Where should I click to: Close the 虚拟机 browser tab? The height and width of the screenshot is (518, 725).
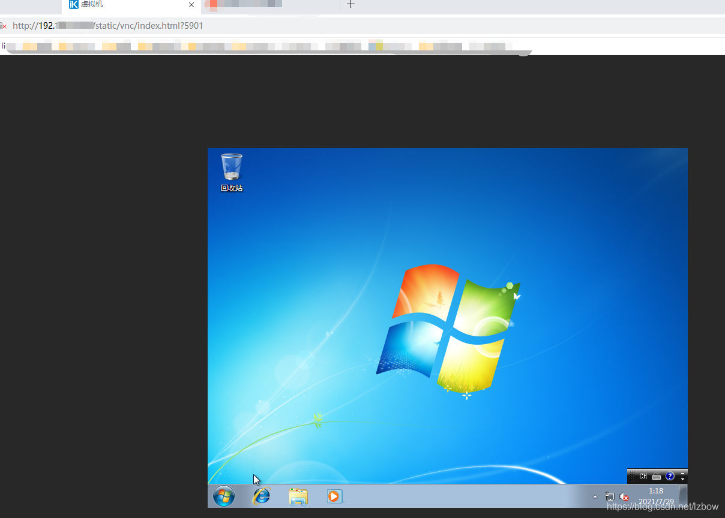coord(191,5)
